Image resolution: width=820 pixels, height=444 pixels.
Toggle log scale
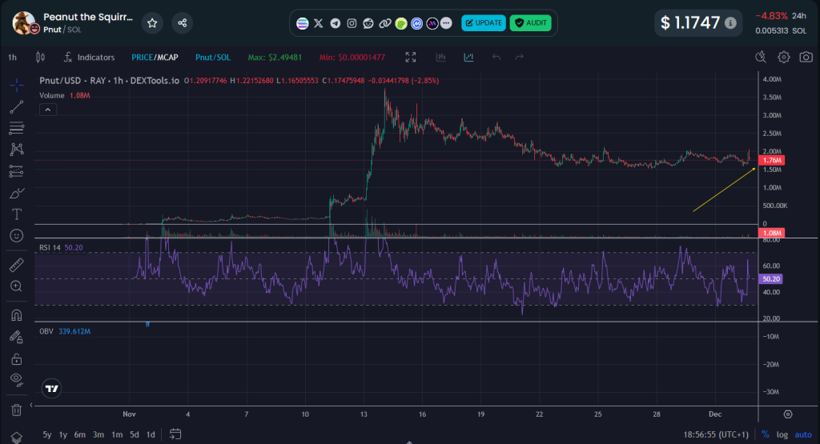[782, 434]
